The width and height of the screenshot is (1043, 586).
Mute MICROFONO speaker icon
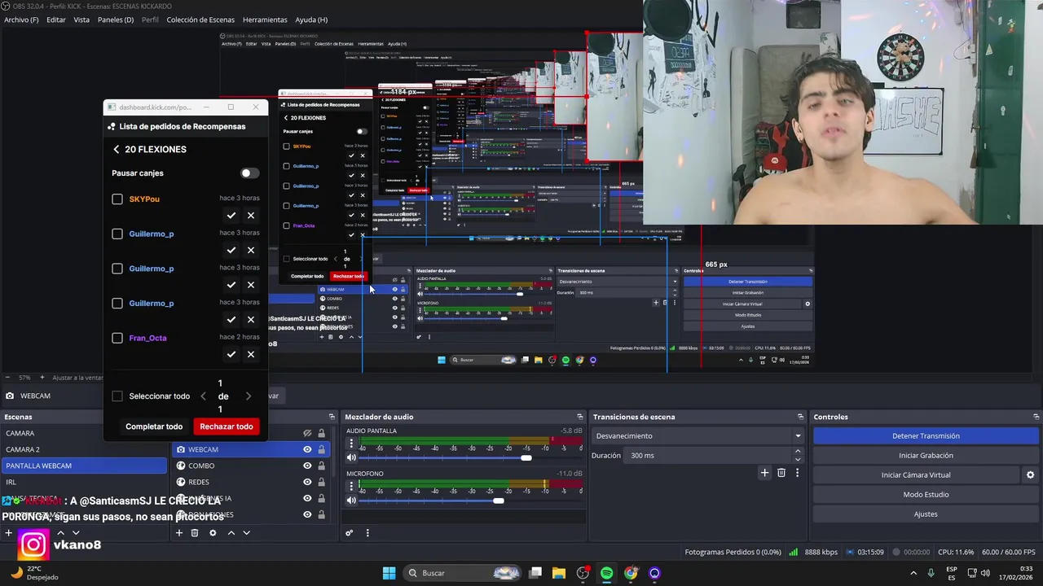[x=351, y=501]
